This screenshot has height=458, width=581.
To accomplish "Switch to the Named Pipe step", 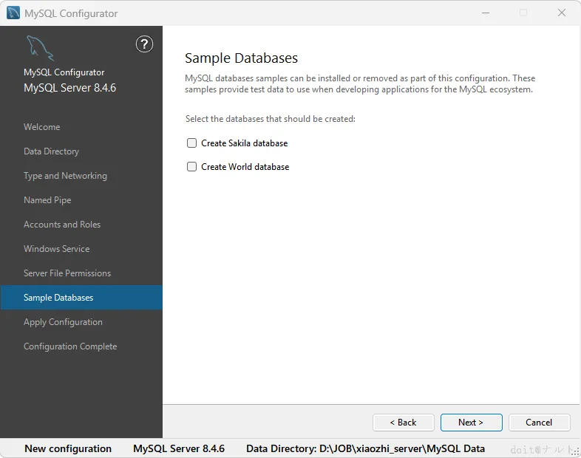I will click(47, 200).
